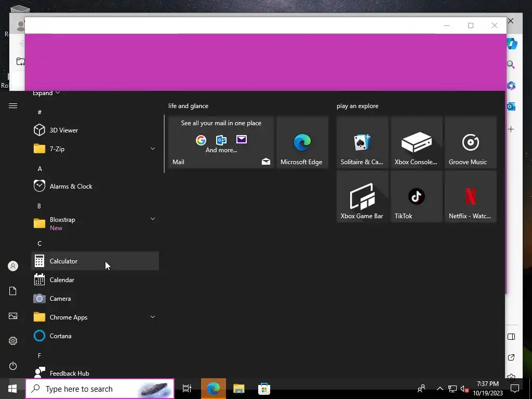The height and width of the screenshot is (399, 532).
Task: Open the Calendar app
Action: coord(95,280)
